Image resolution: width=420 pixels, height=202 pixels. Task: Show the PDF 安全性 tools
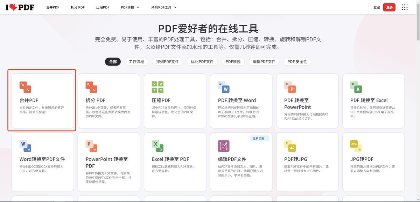(297, 62)
